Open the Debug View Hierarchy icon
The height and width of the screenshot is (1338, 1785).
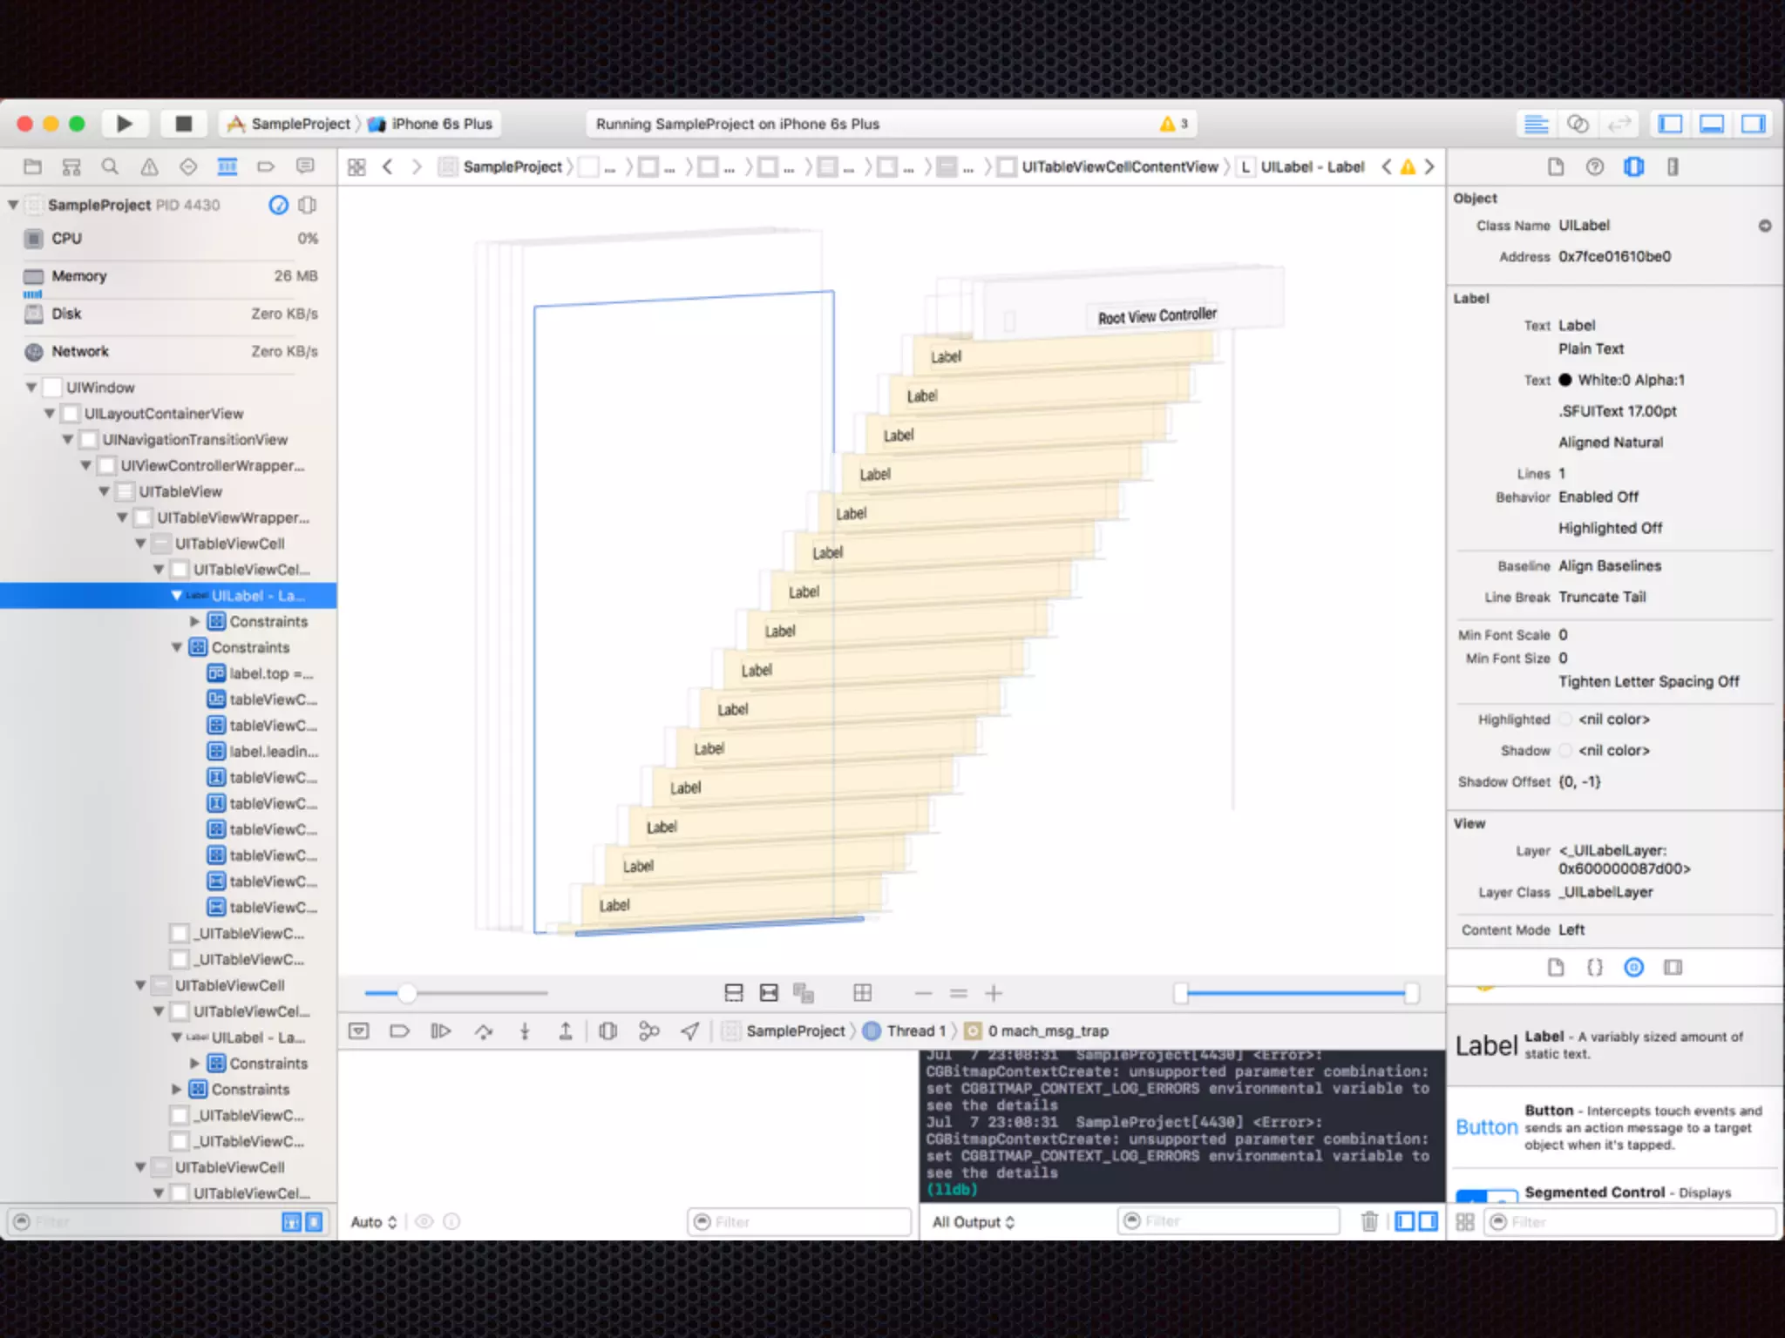pos(608,1031)
